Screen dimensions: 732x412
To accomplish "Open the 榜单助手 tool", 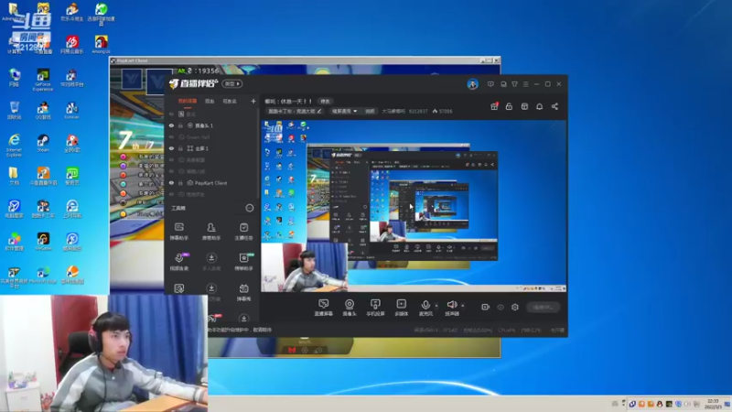I will pyautogui.click(x=243, y=262).
